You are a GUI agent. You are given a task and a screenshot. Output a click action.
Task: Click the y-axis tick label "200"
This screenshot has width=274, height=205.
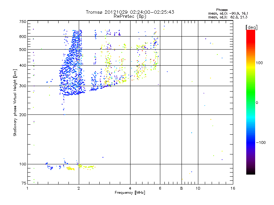click(x=23, y=115)
